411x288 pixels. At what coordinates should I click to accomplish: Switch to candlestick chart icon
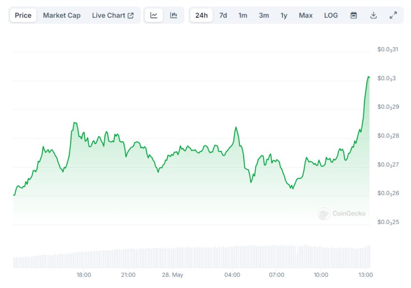click(x=174, y=15)
